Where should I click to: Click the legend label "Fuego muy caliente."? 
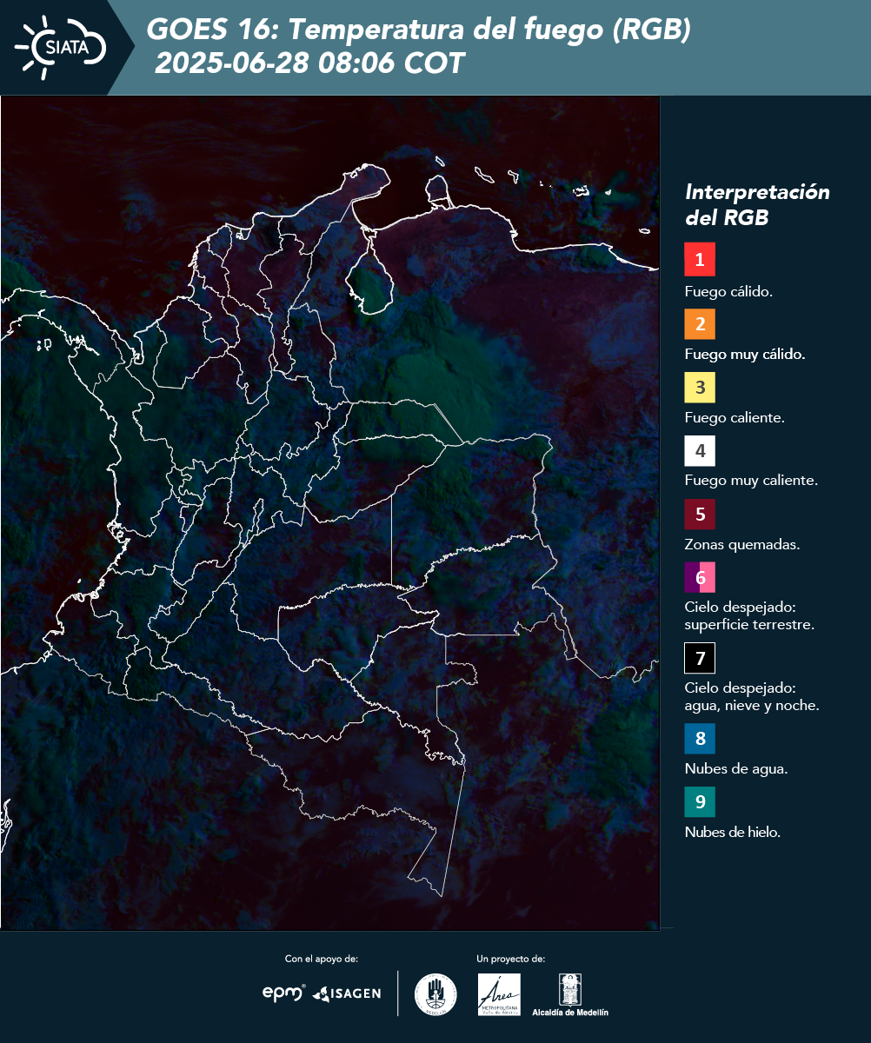click(x=751, y=481)
